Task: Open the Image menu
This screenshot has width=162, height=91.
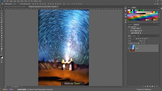Action: pyautogui.click(x=11, y=1)
